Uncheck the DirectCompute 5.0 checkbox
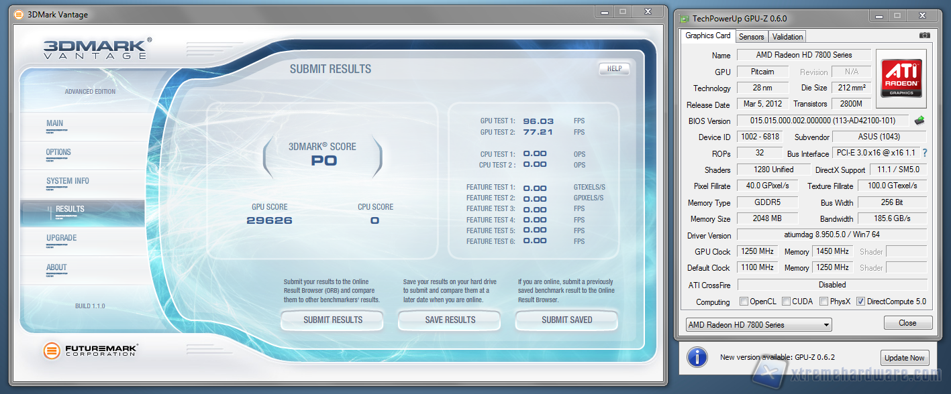 [861, 302]
